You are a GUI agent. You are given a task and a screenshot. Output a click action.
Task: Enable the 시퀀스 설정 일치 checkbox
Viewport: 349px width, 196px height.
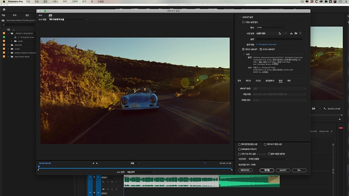point(244,22)
